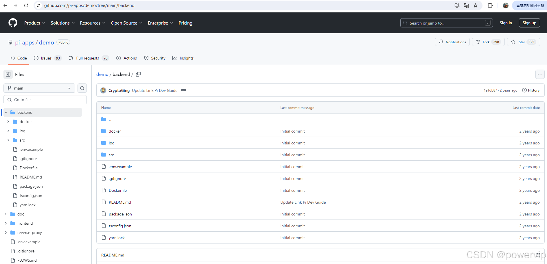Expand the doc folder in the tree
The image size is (547, 264).
click(x=6, y=214)
